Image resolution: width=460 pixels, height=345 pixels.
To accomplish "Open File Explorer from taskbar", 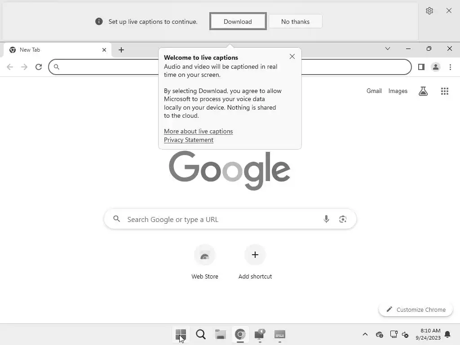I will point(220,334).
